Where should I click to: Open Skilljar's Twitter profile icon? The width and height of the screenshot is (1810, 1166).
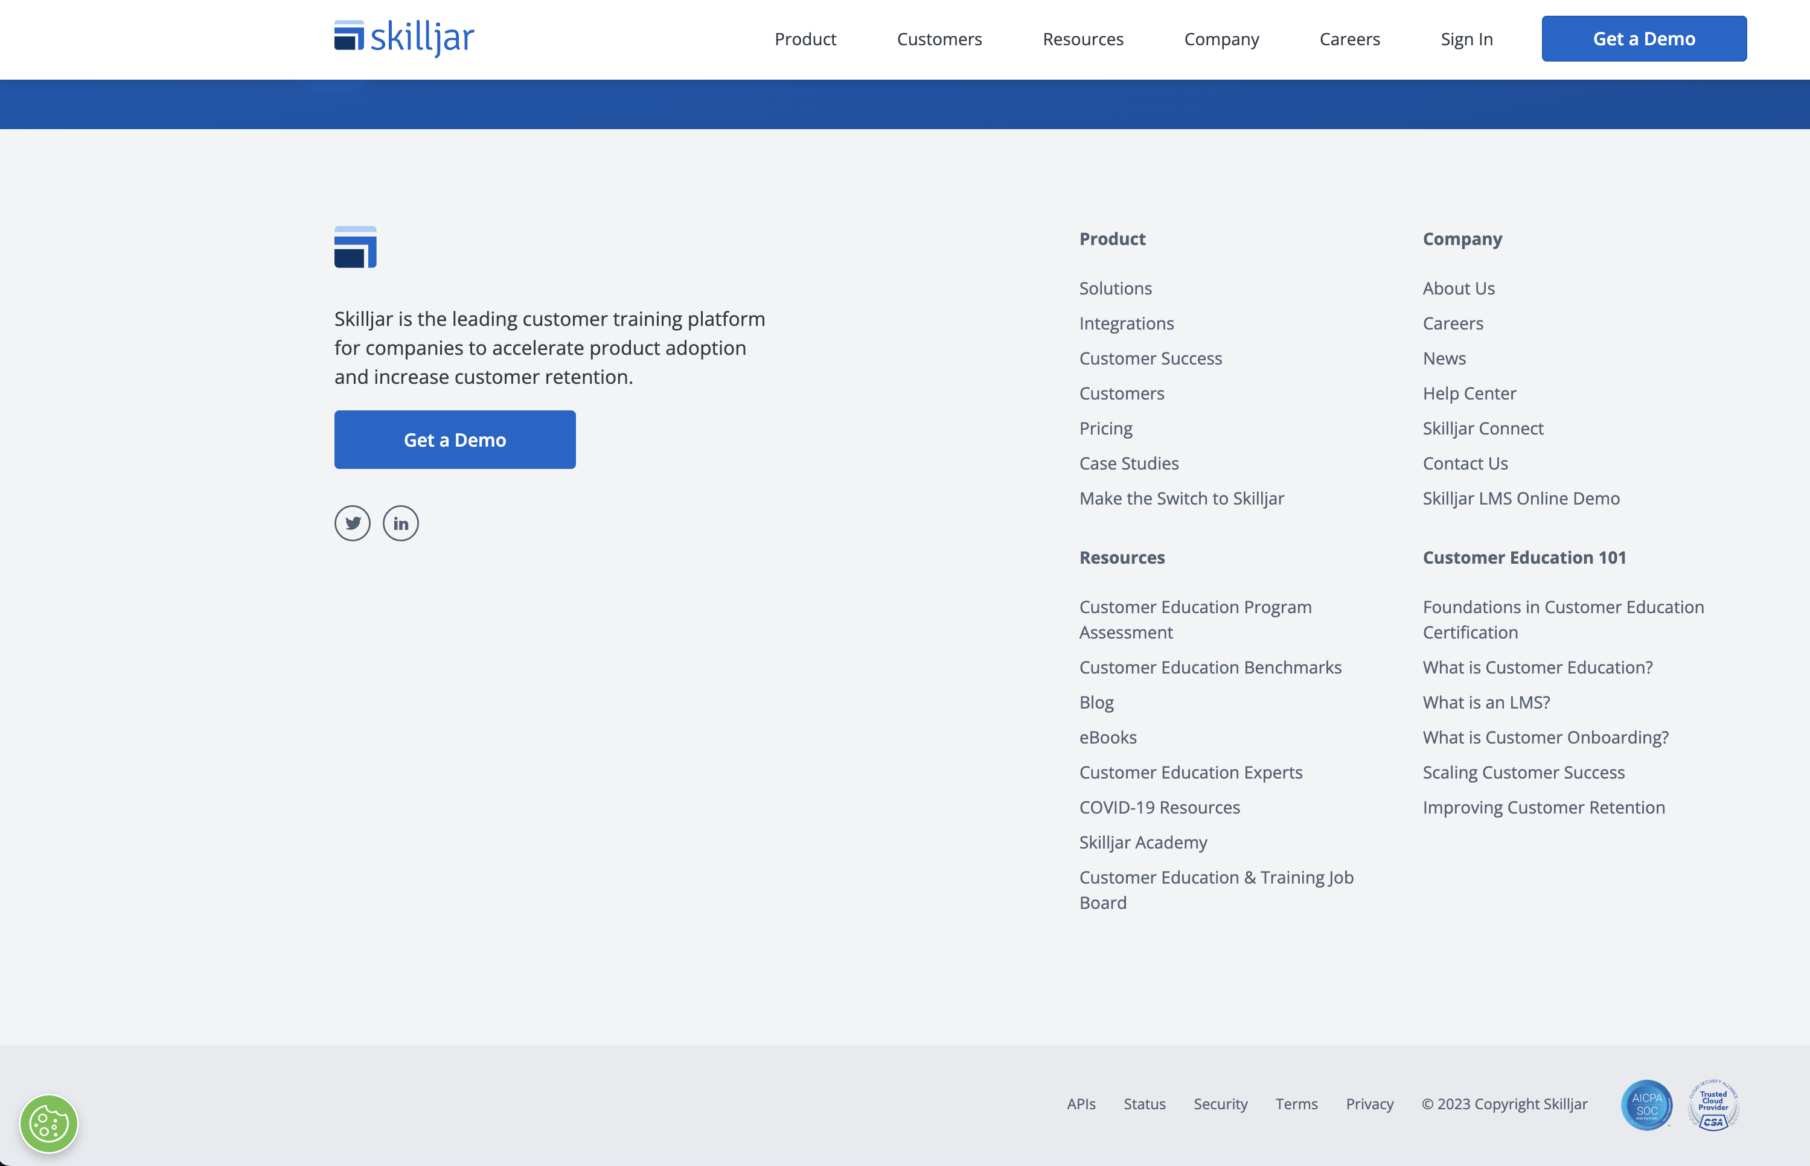tap(352, 523)
